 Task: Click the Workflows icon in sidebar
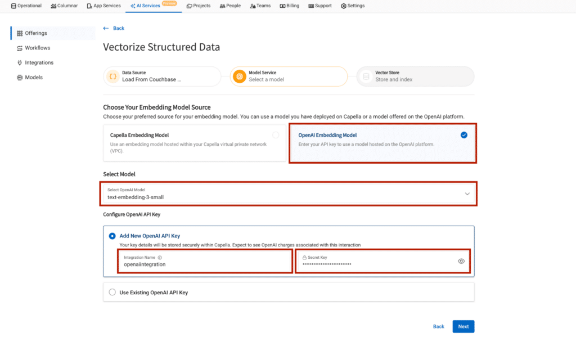tap(20, 48)
